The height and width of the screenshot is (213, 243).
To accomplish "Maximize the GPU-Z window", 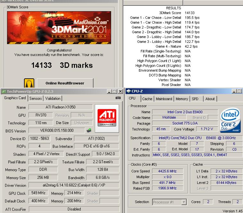I will tap(115, 91).
